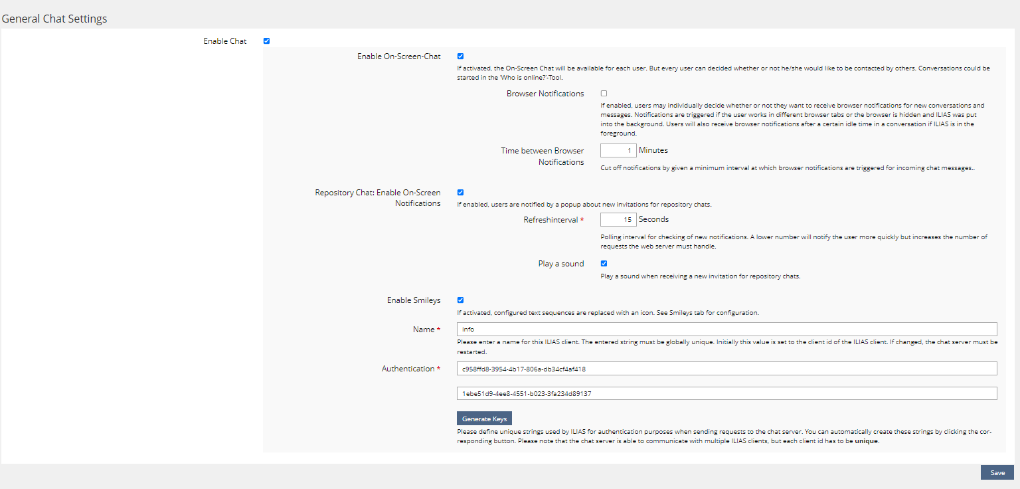Uncheck Repository Chat On-Screen Notifications checkbox
This screenshot has width=1020, height=489.
(460, 193)
